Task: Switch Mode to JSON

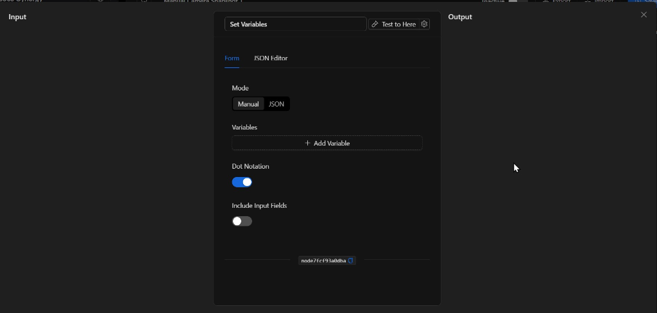Action: 276,104
